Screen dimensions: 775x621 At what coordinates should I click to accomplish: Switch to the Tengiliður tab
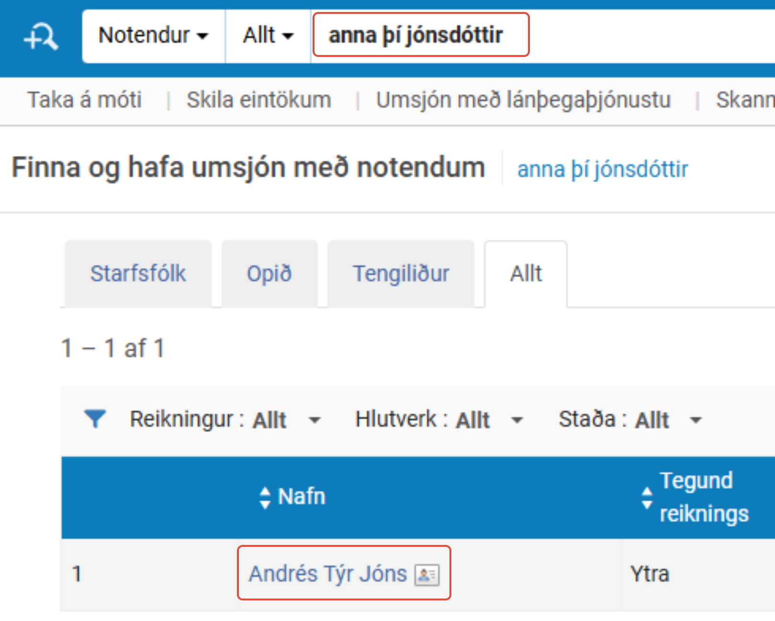tap(401, 274)
